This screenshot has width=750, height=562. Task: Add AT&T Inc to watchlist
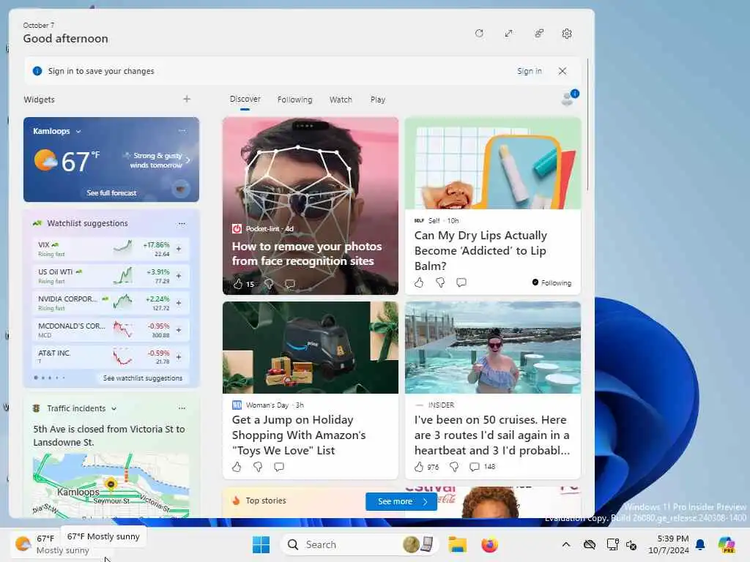179,356
